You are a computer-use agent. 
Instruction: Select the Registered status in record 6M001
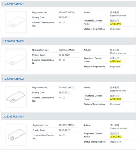point(116,142)
